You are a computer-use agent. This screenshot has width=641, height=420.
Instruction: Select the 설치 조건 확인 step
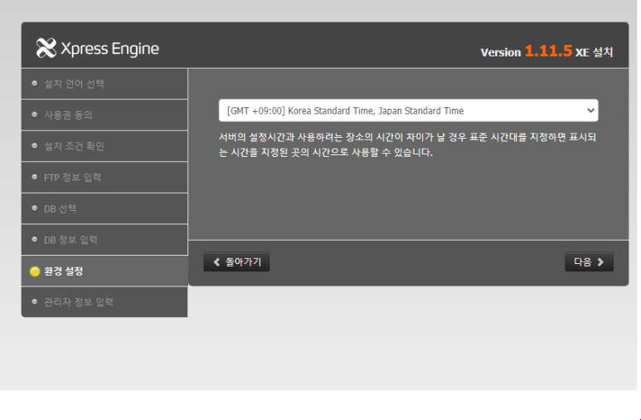coord(104,146)
